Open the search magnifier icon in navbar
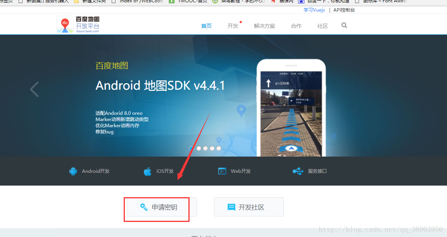Image resolution: width=447 pixels, height=237 pixels. coord(344,25)
